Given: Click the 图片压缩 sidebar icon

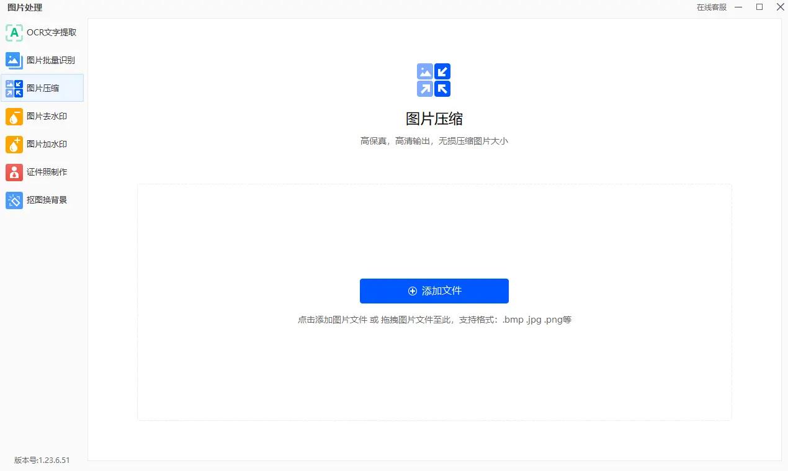Looking at the screenshot, I should coord(14,88).
